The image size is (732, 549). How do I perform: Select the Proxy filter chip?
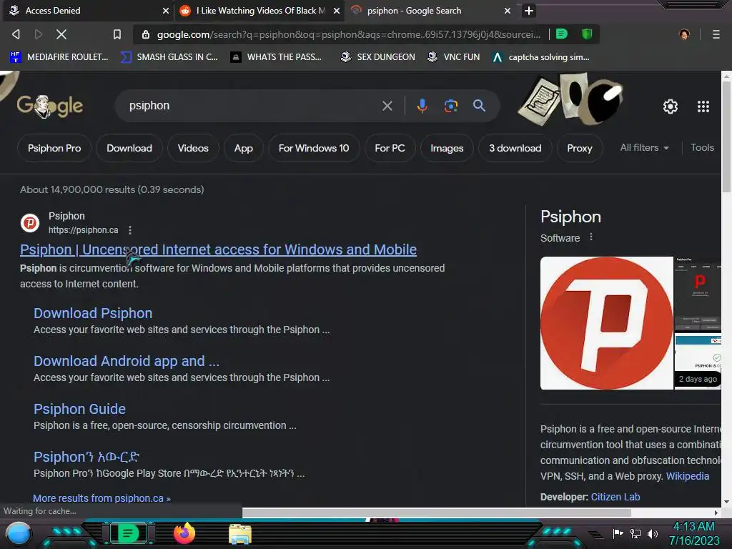579,148
